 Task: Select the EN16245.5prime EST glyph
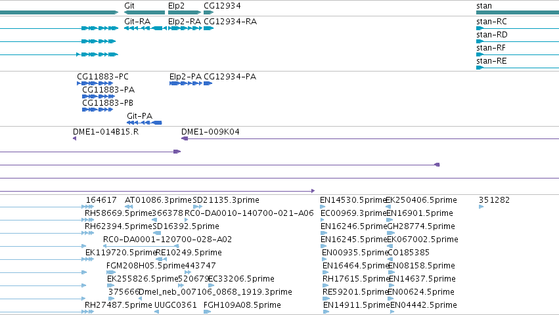pyautogui.click(x=323, y=246)
